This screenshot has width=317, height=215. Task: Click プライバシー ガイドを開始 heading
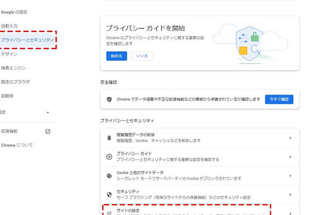click(146, 28)
